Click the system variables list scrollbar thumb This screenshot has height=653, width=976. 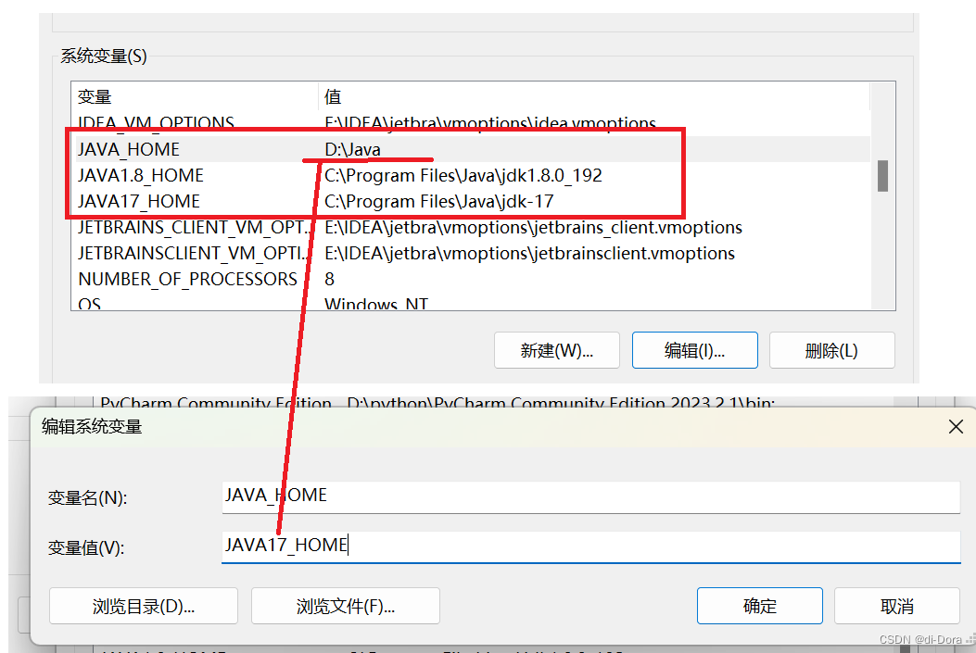tap(882, 176)
